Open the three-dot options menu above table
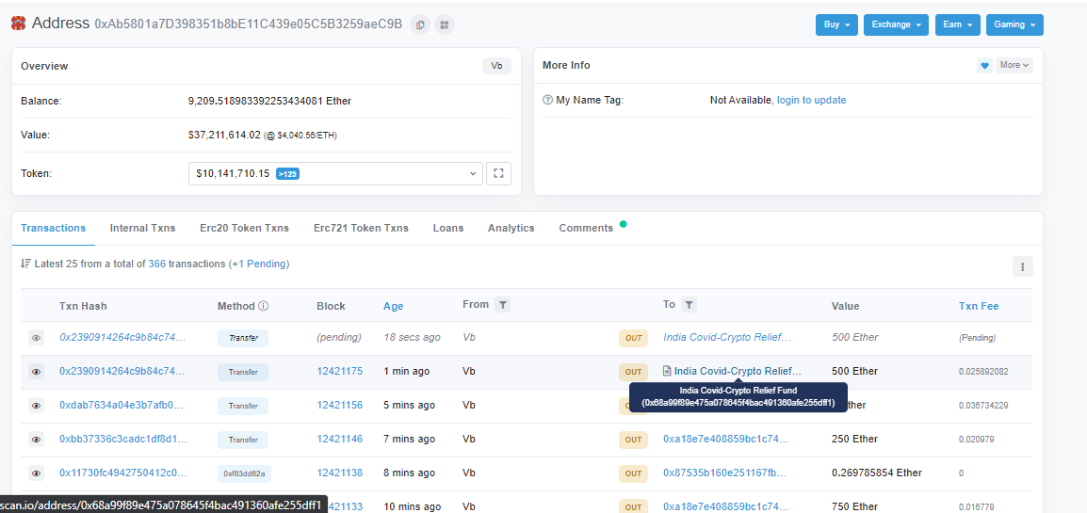Screen dimensions: 1087x513 [x=1023, y=266]
